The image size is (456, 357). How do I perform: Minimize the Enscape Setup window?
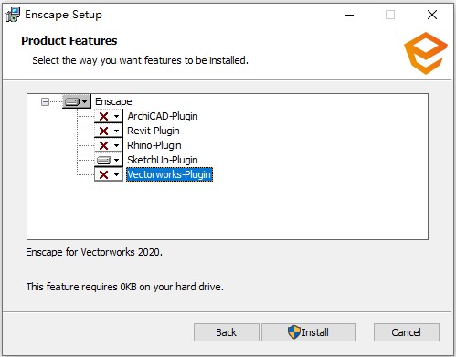(349, 15)
